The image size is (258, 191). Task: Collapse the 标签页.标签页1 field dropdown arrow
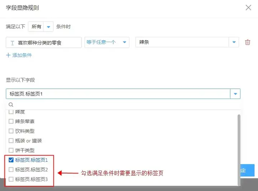(235, 94)
